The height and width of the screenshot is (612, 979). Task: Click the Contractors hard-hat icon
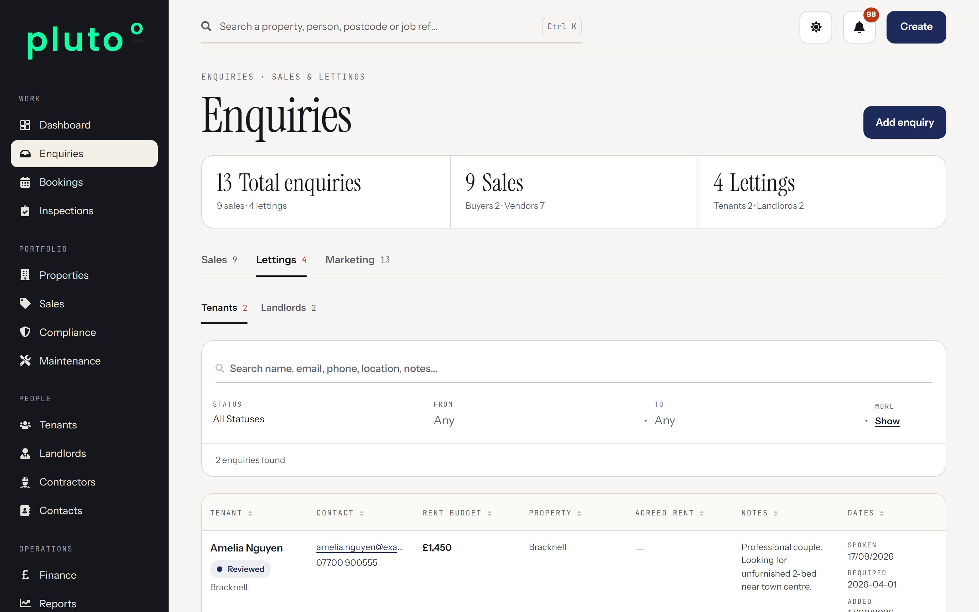point(25,482)
